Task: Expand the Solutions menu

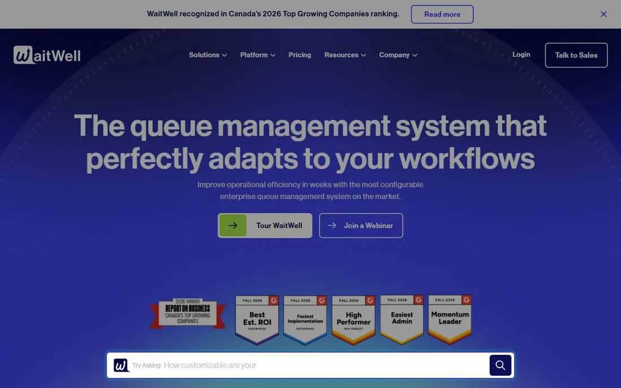Action: click(208, 55)
